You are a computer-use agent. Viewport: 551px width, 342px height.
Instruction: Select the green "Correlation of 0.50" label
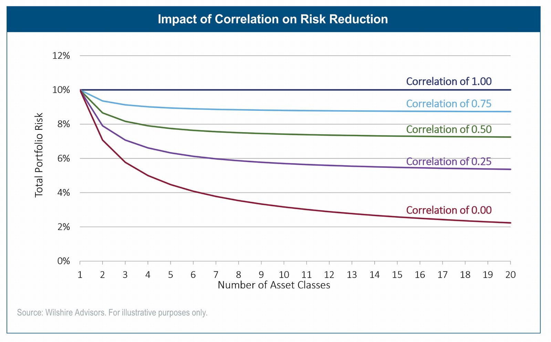point(449,129)
